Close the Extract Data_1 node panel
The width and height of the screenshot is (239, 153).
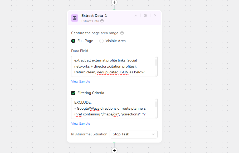point(155,16)
